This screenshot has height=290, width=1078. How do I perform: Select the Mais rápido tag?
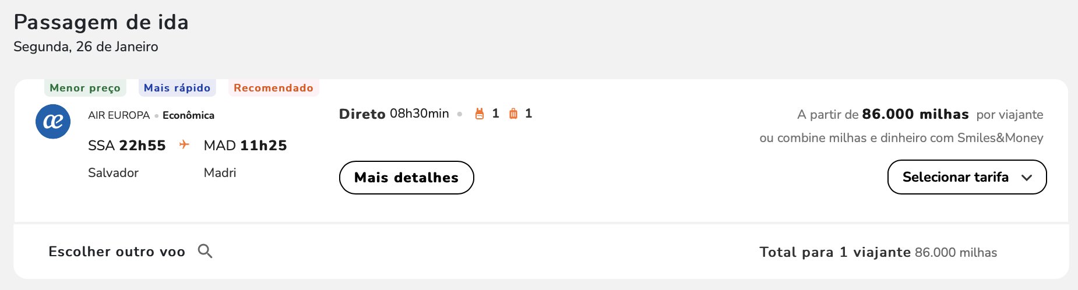(177, 88)
